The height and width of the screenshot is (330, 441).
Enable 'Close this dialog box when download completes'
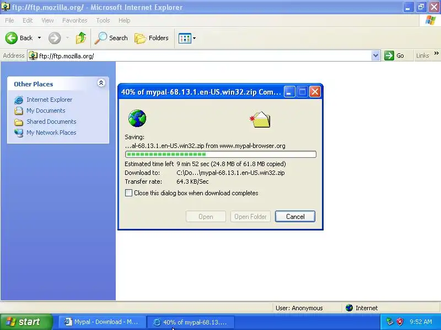pyautogui.click(x=128, y=193)
